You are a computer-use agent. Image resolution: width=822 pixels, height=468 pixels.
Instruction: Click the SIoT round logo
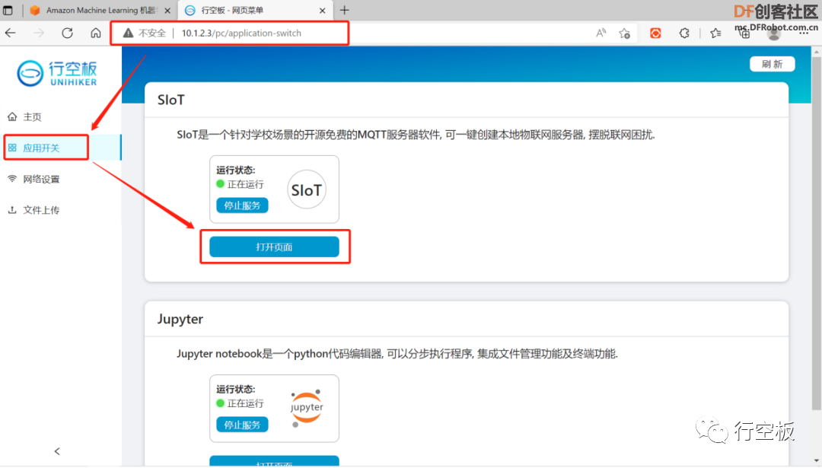(307, 189)
